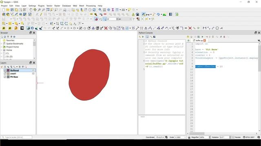The height and width of the screenshot is (146, 261).
Task: Toggle the scale lock padlock icon
Action: click(189, 137)
